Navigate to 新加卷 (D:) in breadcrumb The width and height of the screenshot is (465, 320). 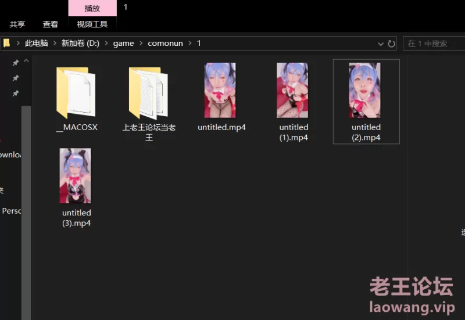(80, 43)
